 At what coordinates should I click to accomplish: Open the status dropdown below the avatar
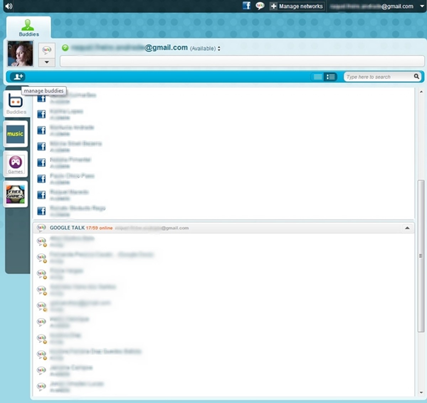pyautogui.click(x=47, y=63)
